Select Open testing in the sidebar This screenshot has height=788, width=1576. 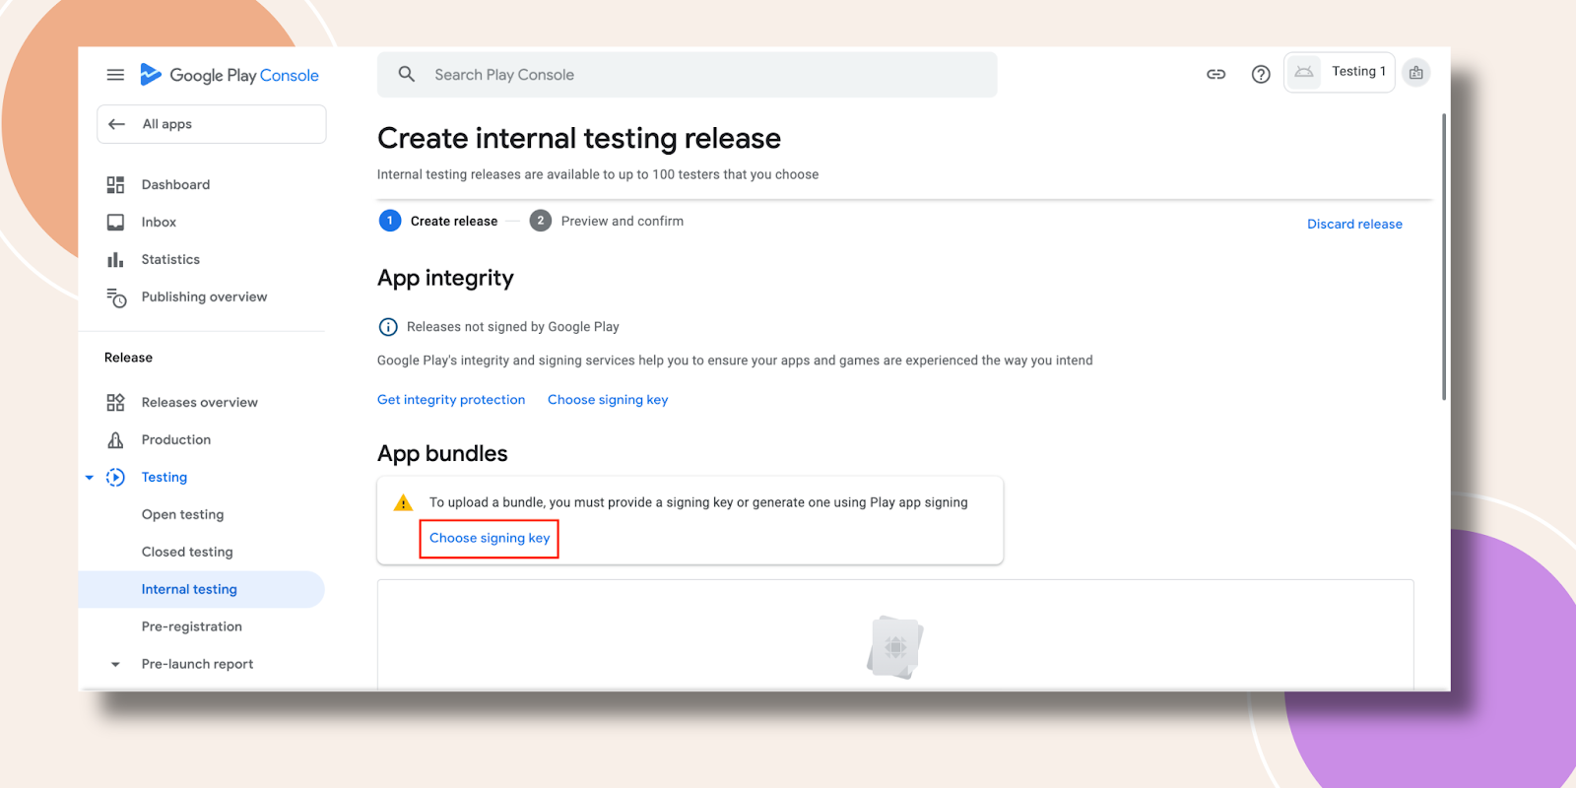pyautogui.click(x=182, y=514)
